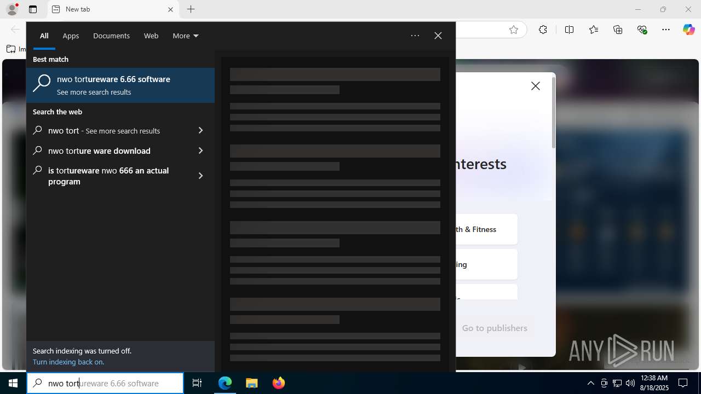Close the interests dialog in Edge

coord(536,86)
